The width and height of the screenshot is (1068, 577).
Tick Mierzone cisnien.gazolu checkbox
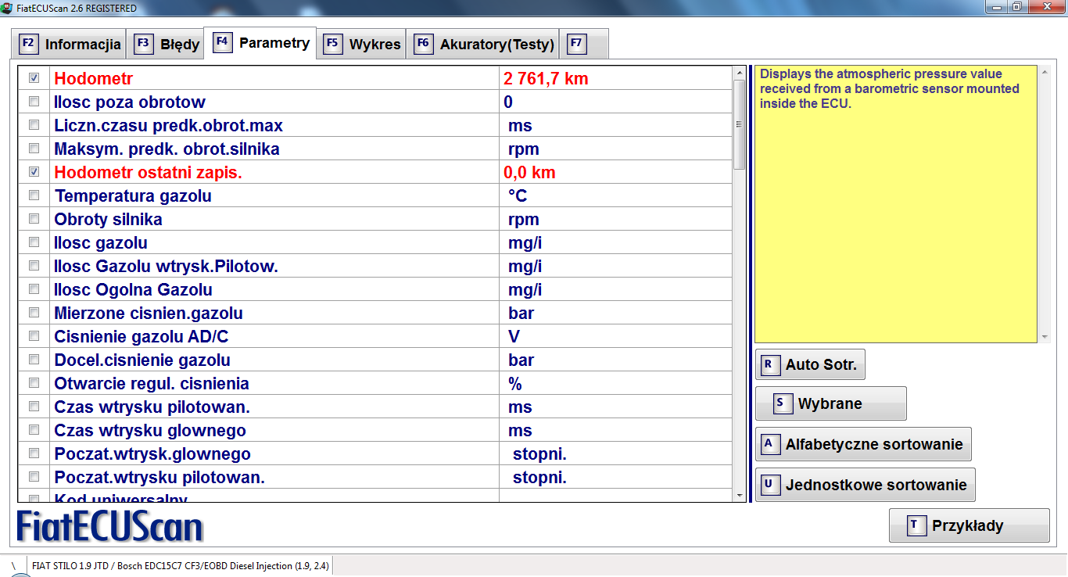tap(34, 313)
